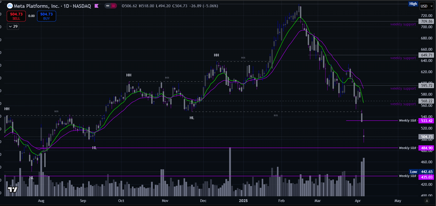Select the weekly support text near 649.71
Screen dimensions: 436x206
coord(403,58)
